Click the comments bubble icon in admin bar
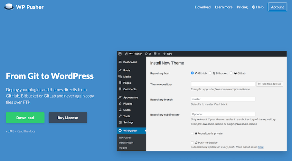The image size is (292, 161). (x=155, y=54)
